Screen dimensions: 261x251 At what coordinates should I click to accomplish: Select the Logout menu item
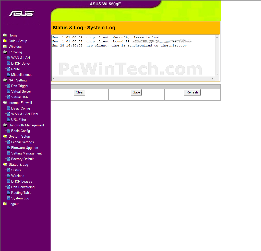click(x=14, y=204)
